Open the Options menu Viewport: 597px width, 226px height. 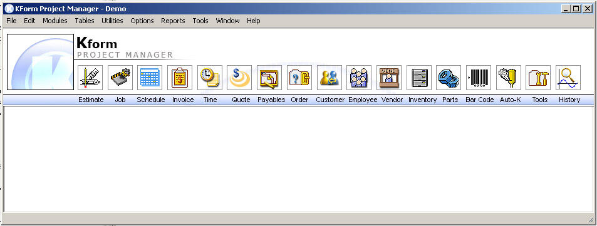[x=142, y=21]
